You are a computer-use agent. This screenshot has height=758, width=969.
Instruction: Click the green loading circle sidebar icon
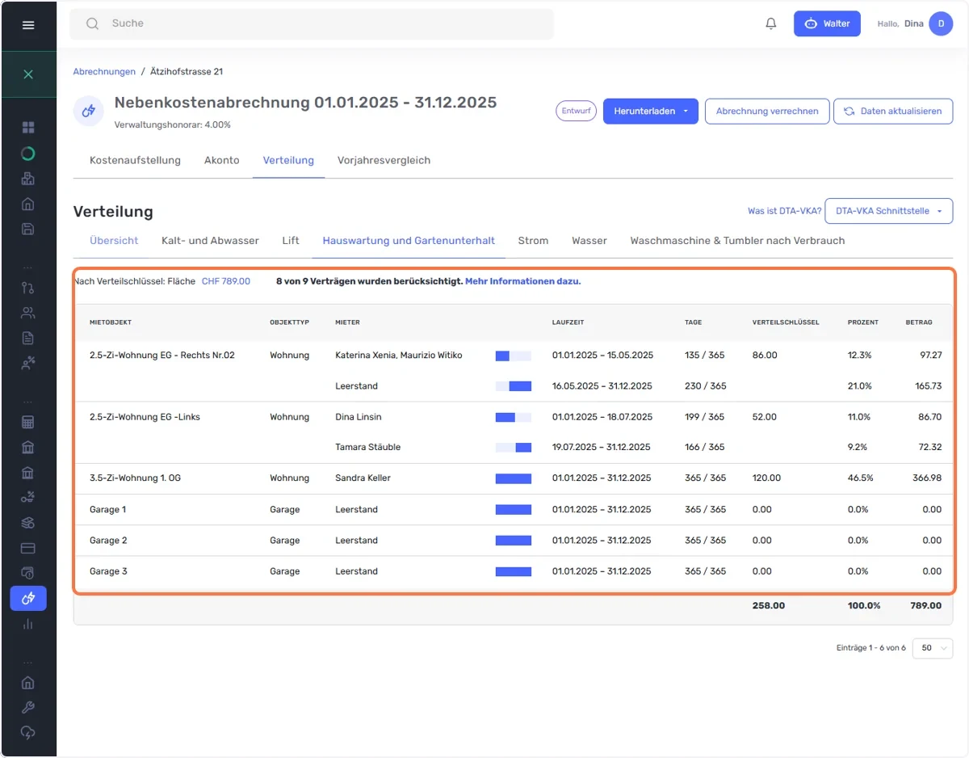point(28,154)
